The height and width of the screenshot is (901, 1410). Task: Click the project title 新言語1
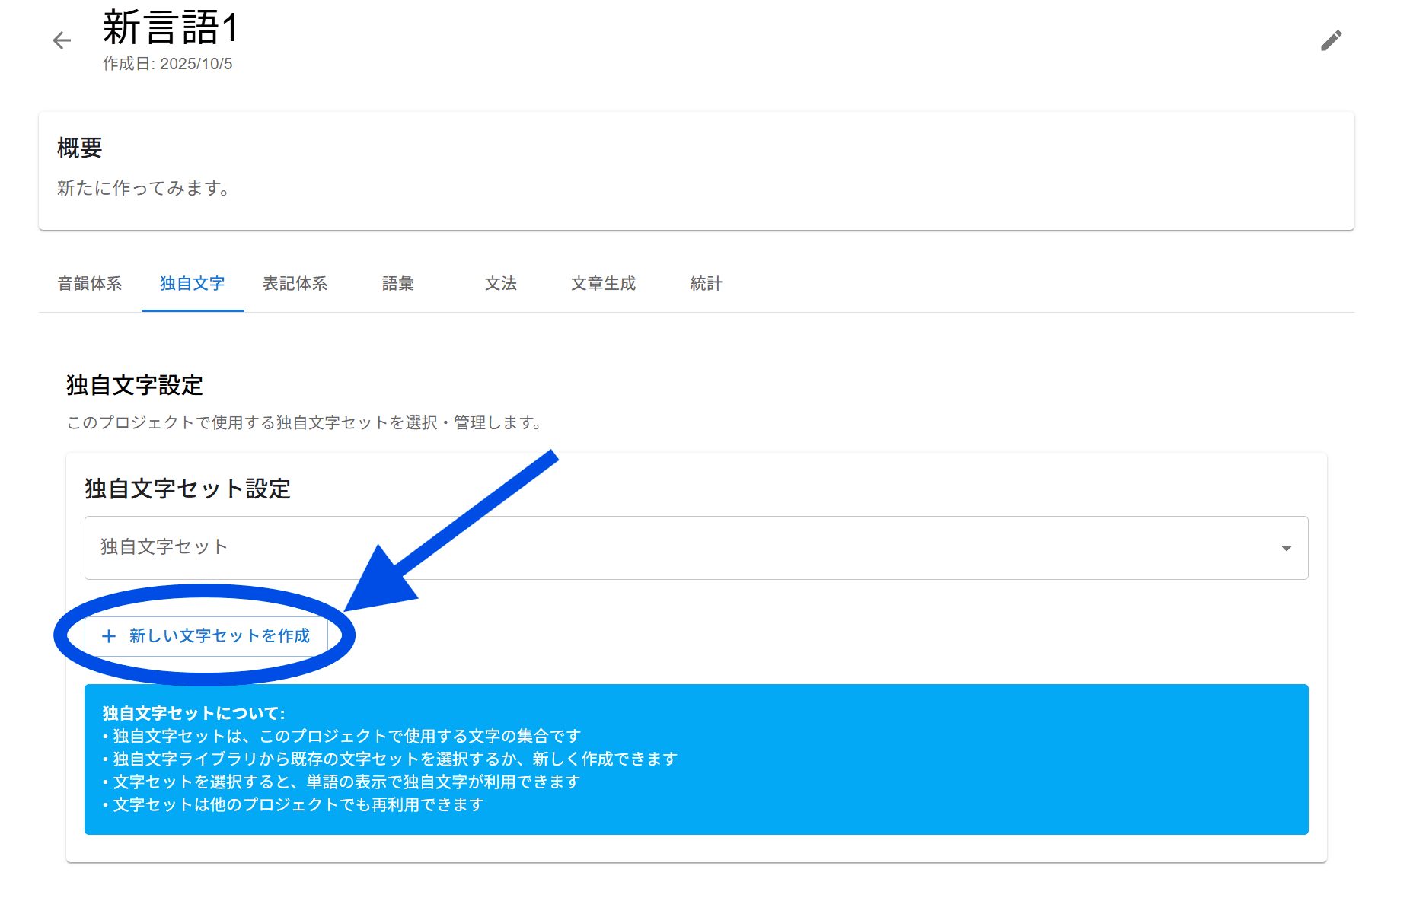pyautogui.click(x=171, y=28)
